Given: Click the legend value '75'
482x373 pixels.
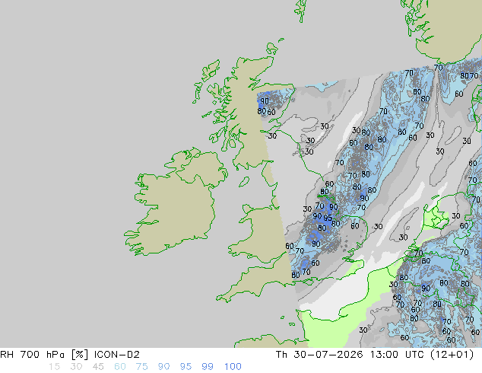Looking at the screenshot, I should point(141,367).
